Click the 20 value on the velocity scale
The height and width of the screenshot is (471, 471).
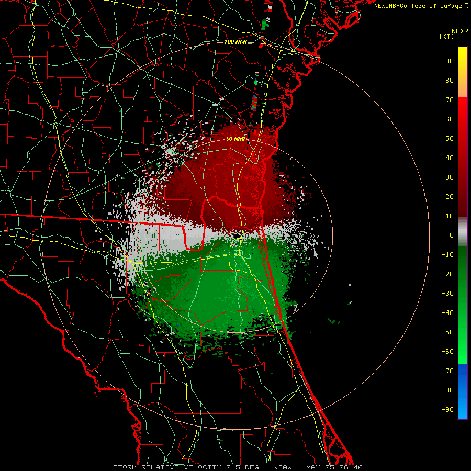pyautogui.click(x=450, y=197)
